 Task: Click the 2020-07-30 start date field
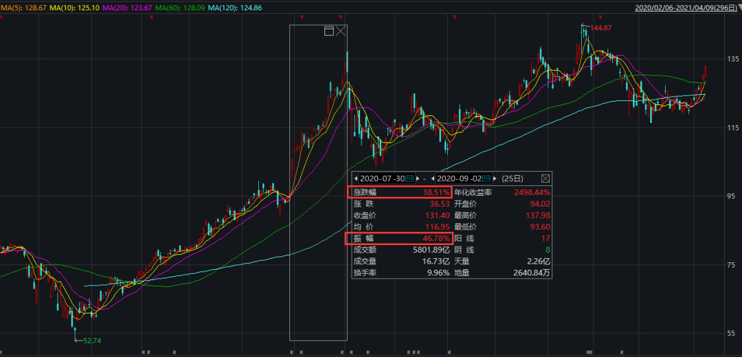click(381, 178)
